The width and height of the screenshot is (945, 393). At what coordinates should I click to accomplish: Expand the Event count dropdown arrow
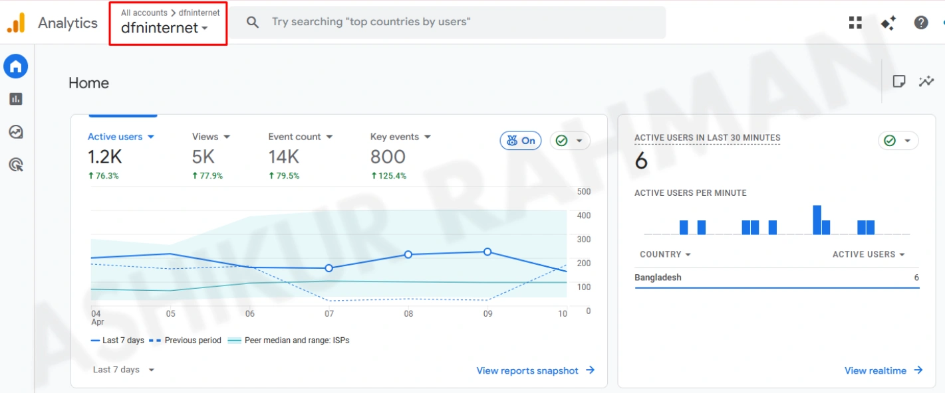(x=329, y=137)
